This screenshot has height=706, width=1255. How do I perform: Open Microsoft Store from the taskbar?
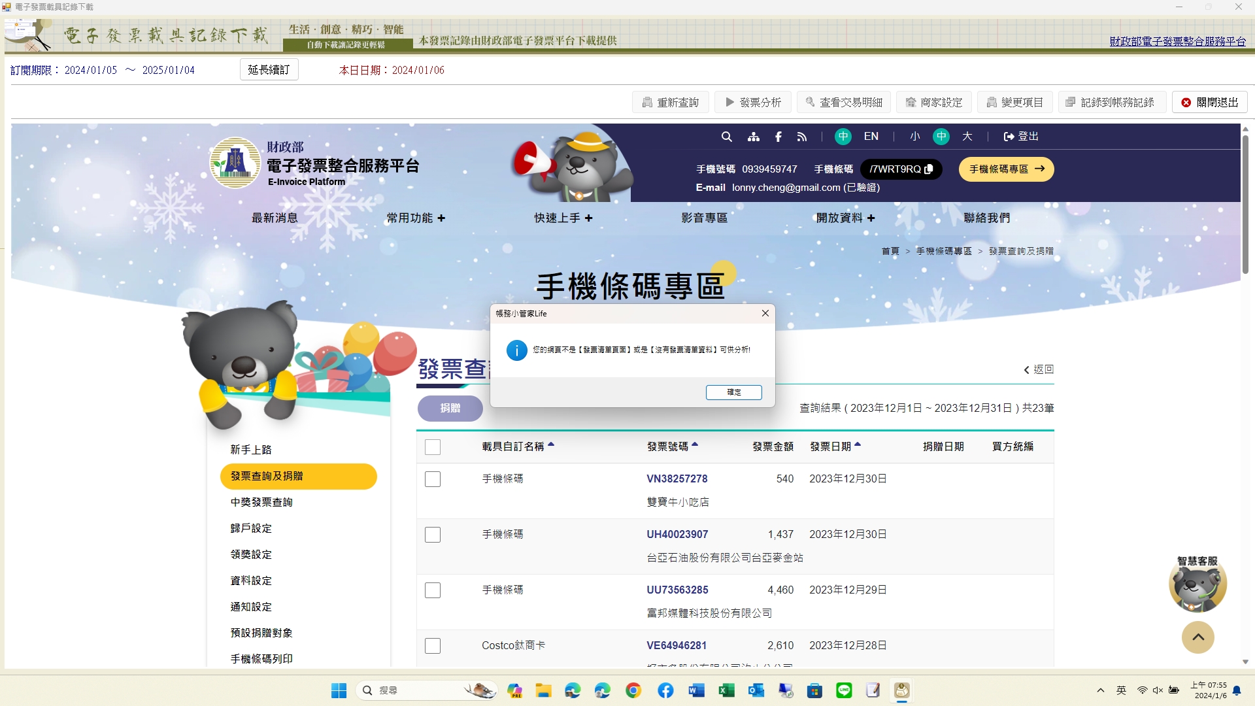click(814, 690)
